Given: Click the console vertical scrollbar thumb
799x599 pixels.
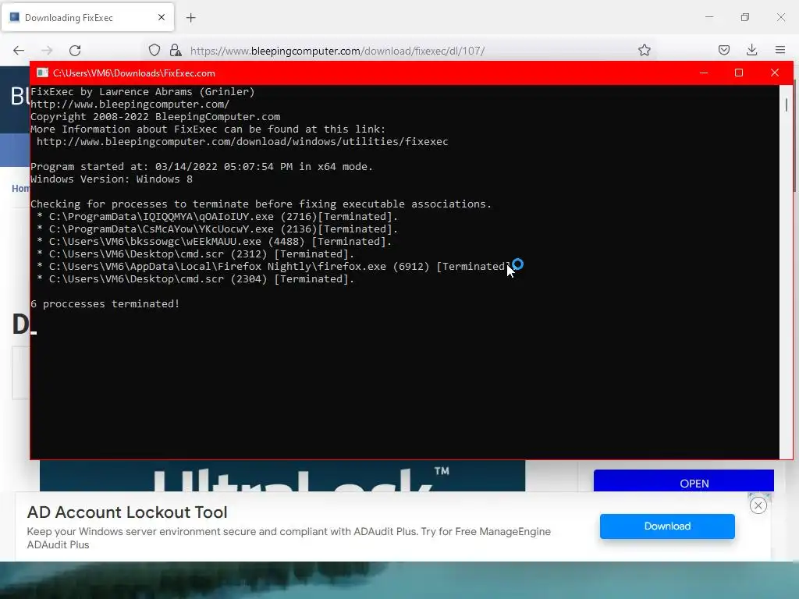Looking at the screenshot, I should (x=787, y=105).
